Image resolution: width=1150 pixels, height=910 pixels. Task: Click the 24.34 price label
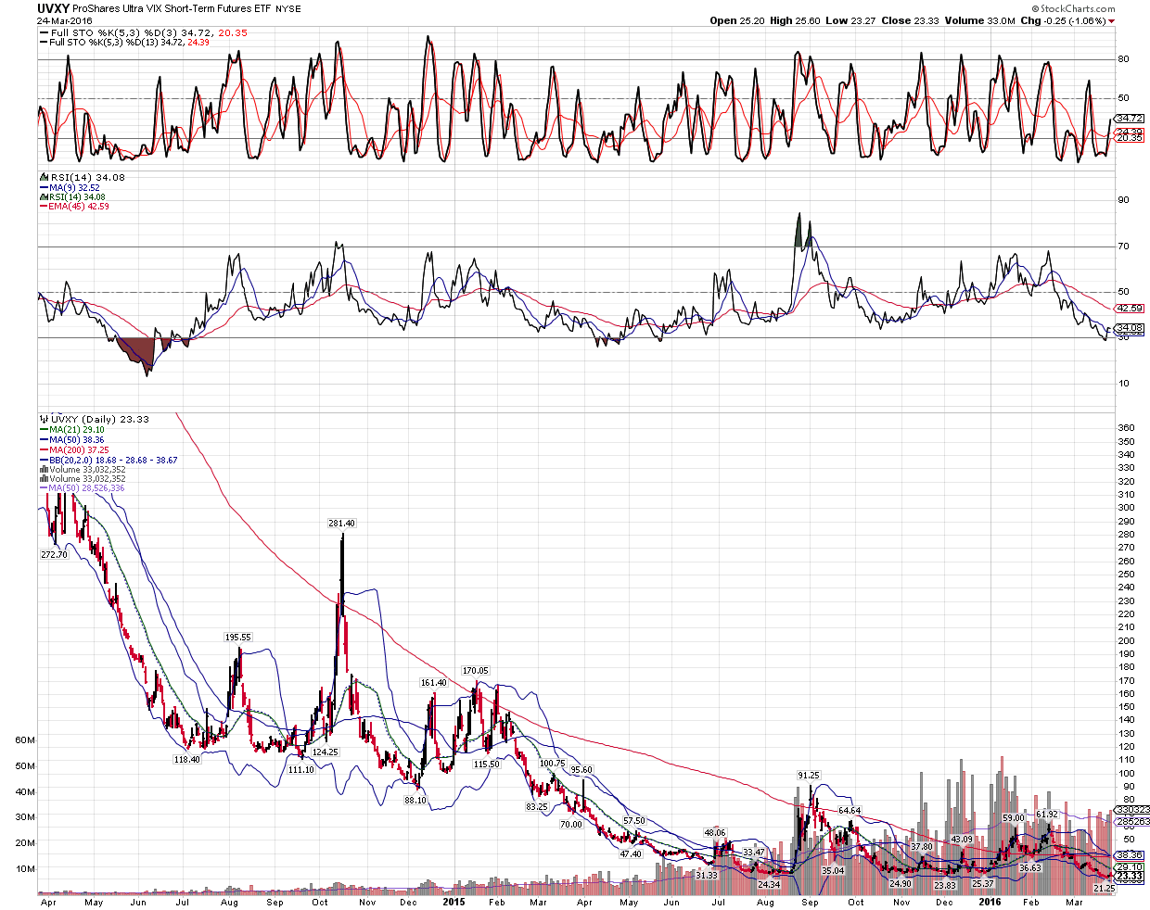tap(769, 884)
